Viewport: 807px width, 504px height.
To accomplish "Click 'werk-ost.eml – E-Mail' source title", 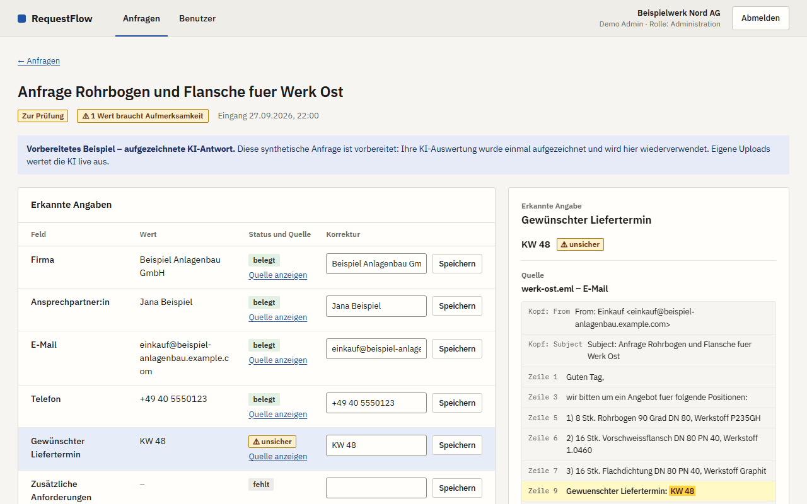I will coord(564,289).
